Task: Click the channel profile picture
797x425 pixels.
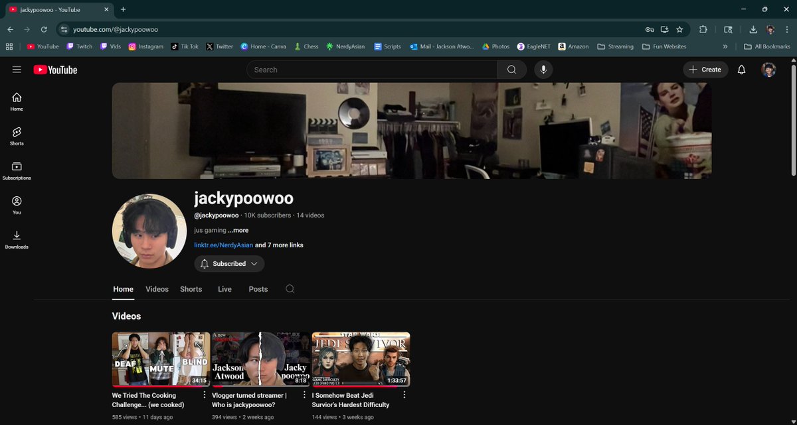Action: [149, 231]
